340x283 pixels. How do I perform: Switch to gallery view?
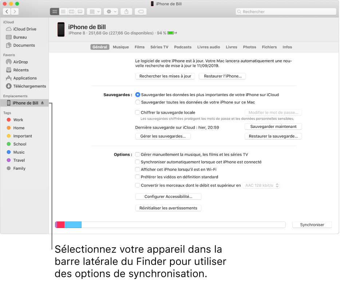[x=80, y=12]
